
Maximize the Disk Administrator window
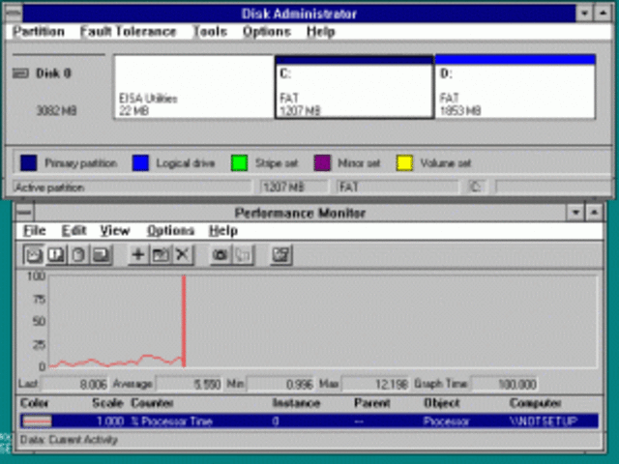[603, 14]
